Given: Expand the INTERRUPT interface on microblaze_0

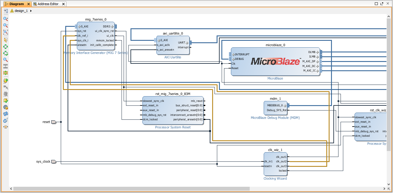Looking at the screenshot, I should 233,55.
